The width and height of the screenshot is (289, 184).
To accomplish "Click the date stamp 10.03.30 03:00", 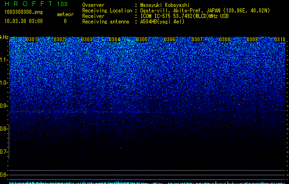I will click(23, 21).
